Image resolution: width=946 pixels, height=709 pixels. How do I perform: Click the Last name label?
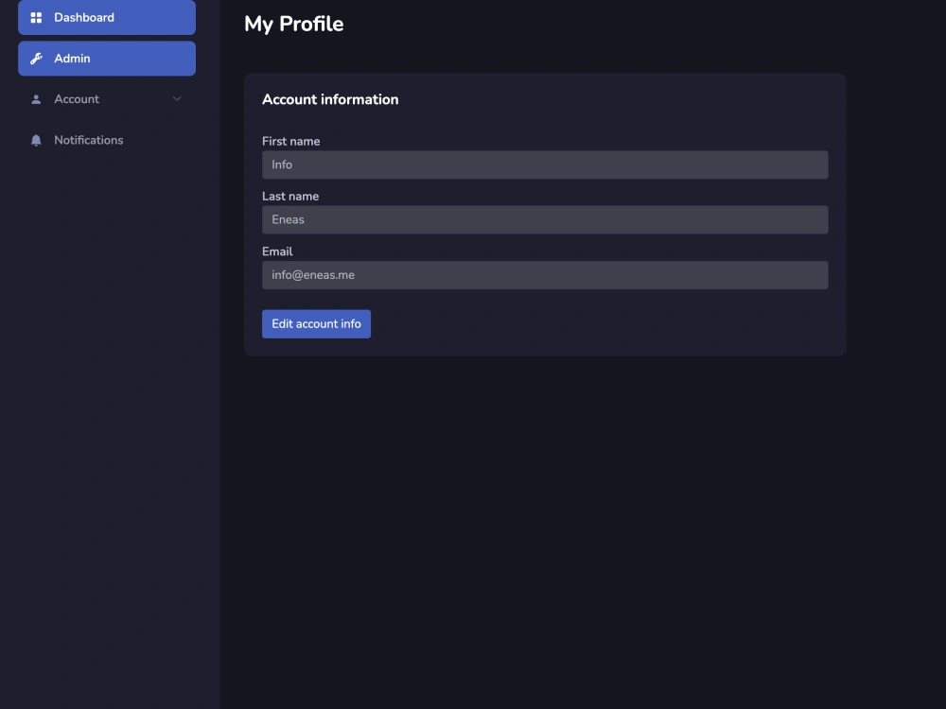coord(290,196)
